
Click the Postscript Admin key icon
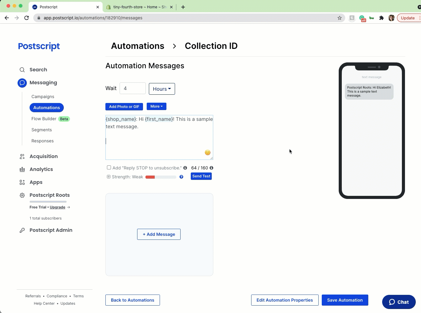(22, 230)
